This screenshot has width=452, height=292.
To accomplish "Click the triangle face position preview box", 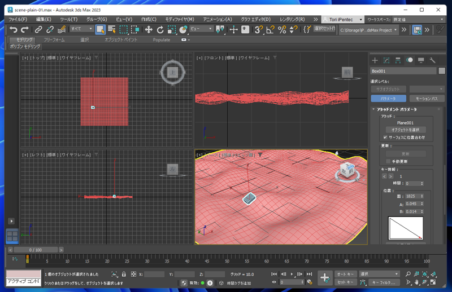I will [405, 228].
